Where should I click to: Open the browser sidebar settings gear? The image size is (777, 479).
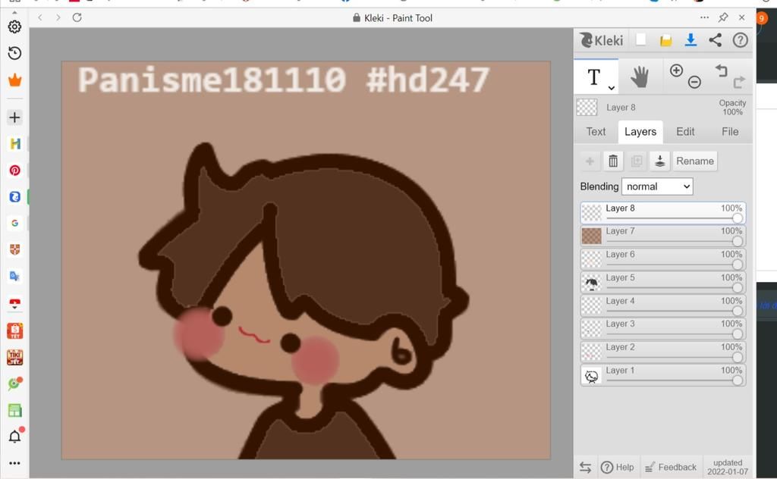pyautogui.click(x=15, y=27)
